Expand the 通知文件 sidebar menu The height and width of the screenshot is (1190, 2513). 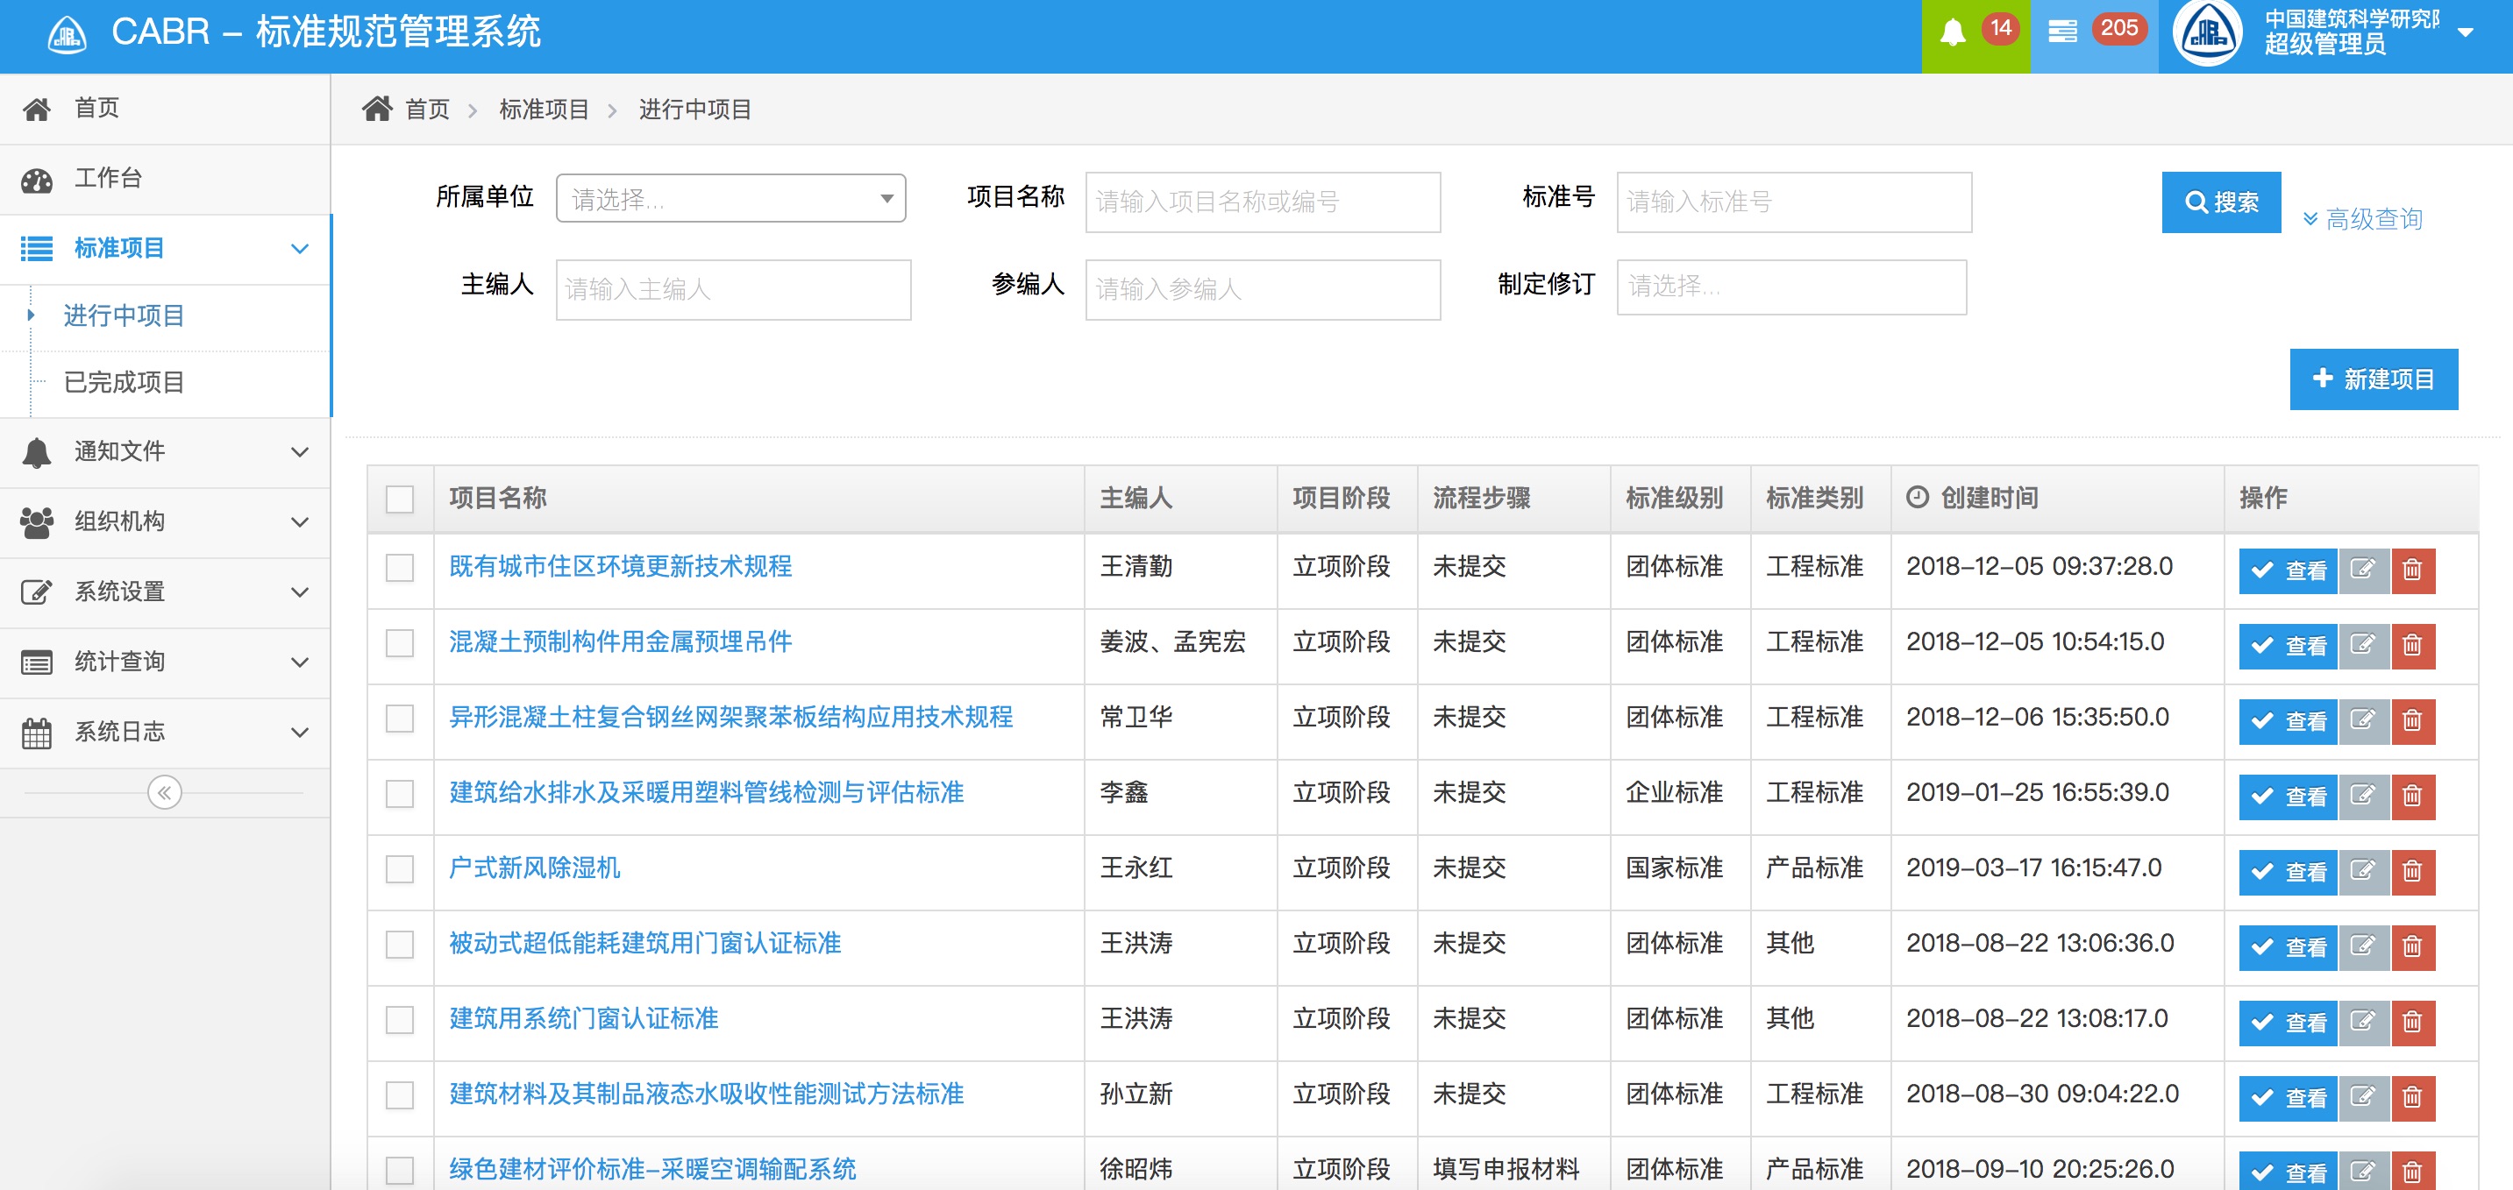pyautogui.click(x=165, y=452)
